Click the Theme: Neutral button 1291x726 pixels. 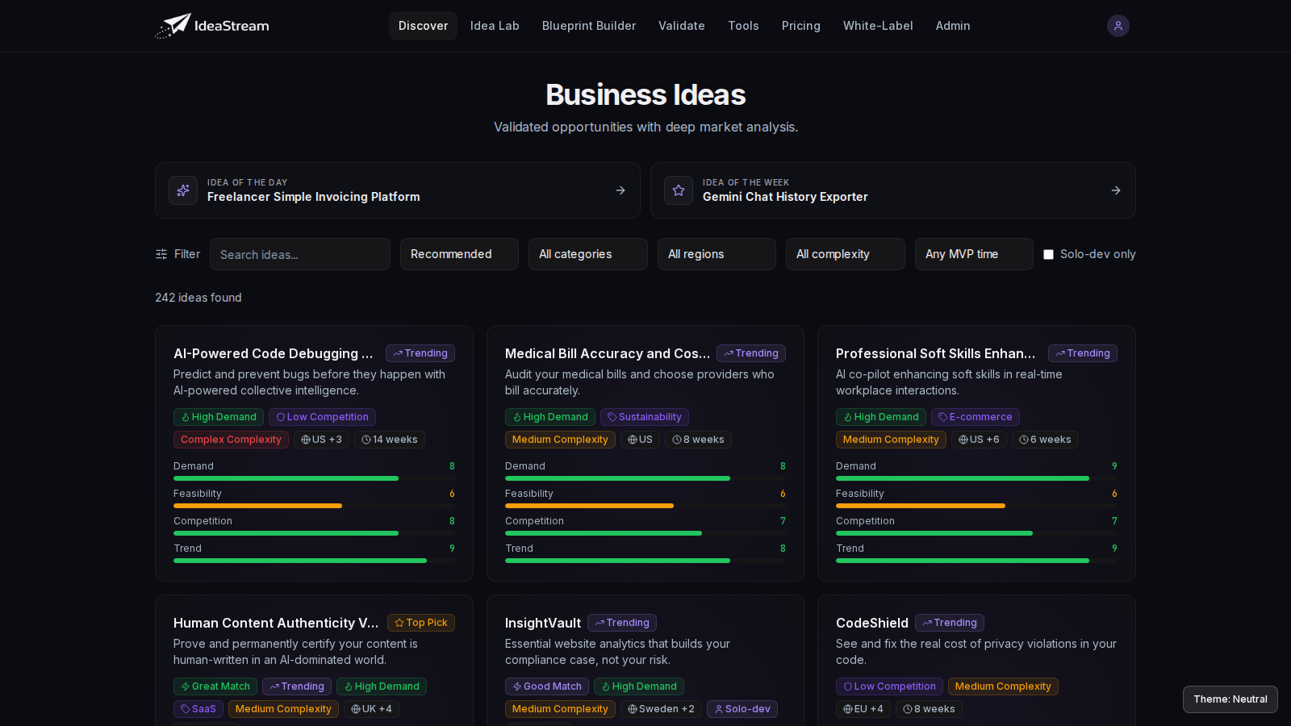(1230, 699)
